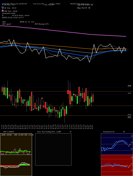Click the tall red candlestick under the 33 level
This screenshot has height=176, width=133.
pos(32,101)
